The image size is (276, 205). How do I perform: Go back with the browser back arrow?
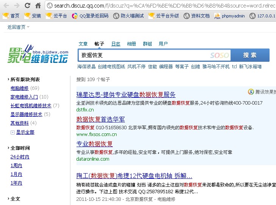pyautogui.click(x=6, y=6)
